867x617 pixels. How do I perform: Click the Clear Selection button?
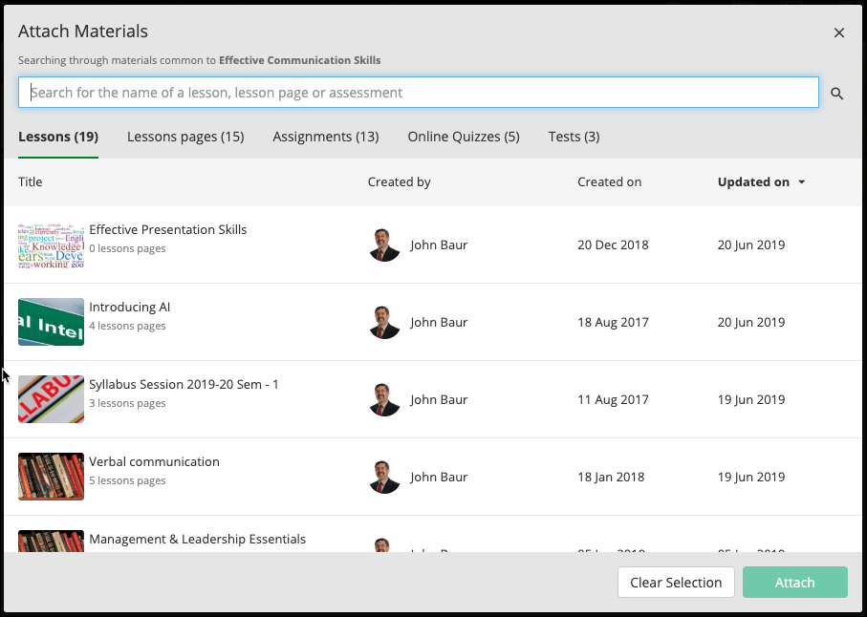(x=676, y=583)
